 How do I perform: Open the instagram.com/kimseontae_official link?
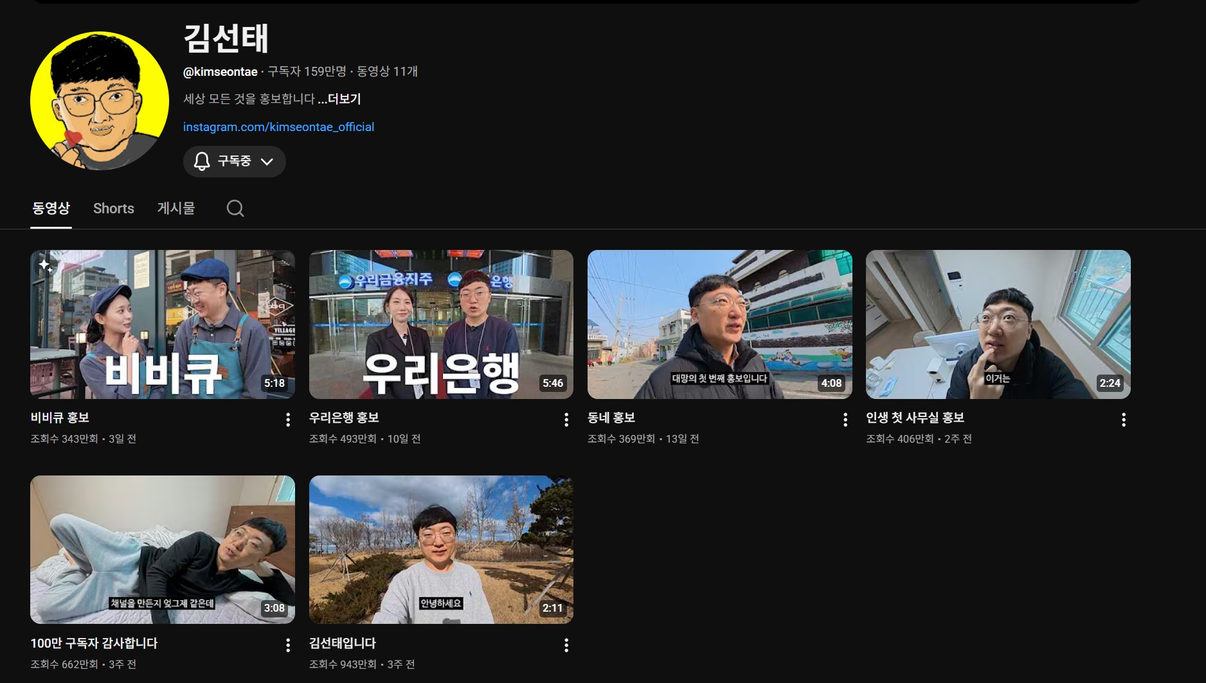point(278,127)
